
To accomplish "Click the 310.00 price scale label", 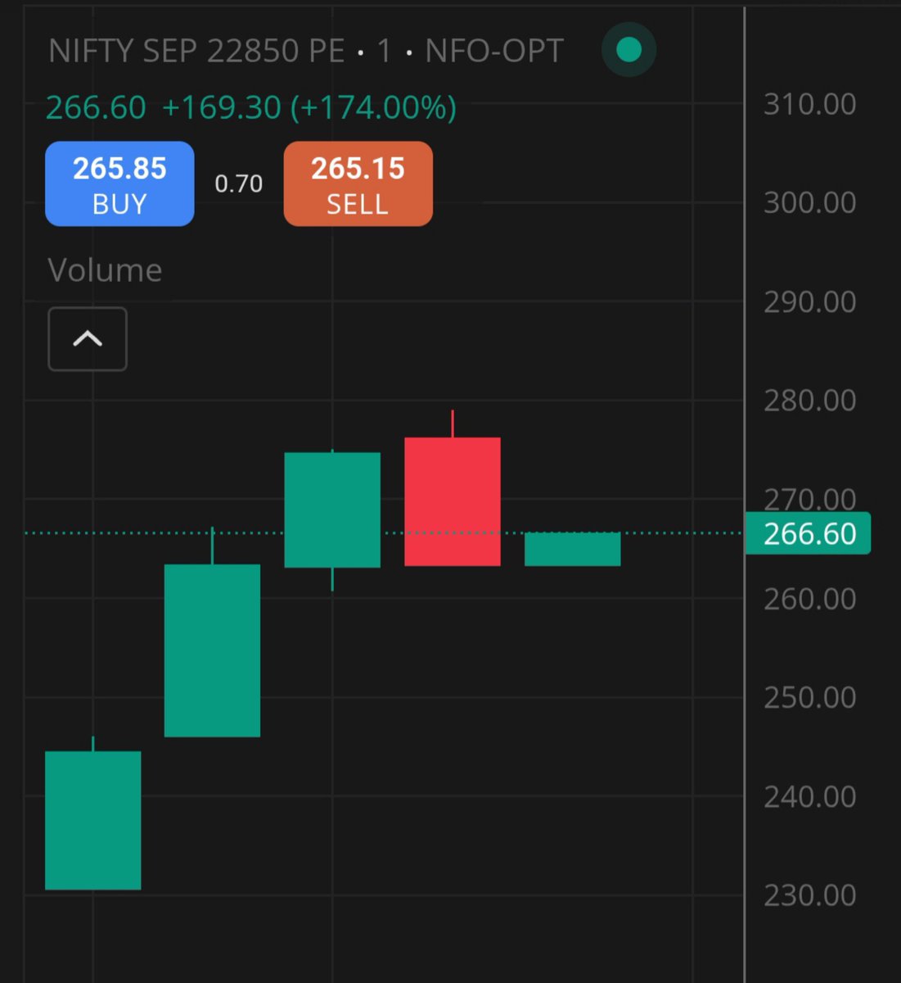I will click(809, 104).
